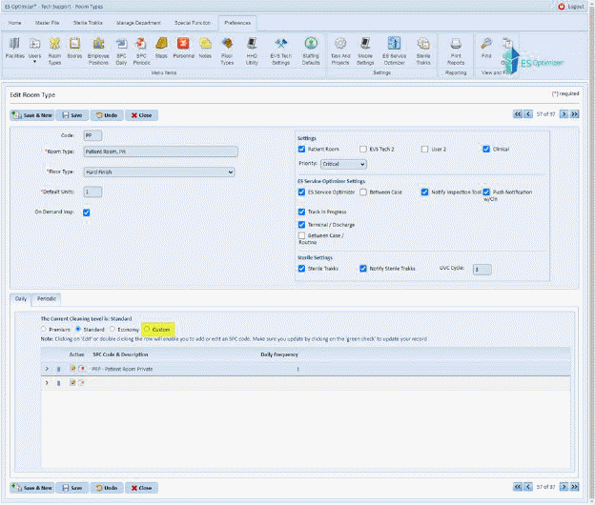Go to previous record using top navigation
595x505 pixels.
pyautogui.click(x=528, y=114)
